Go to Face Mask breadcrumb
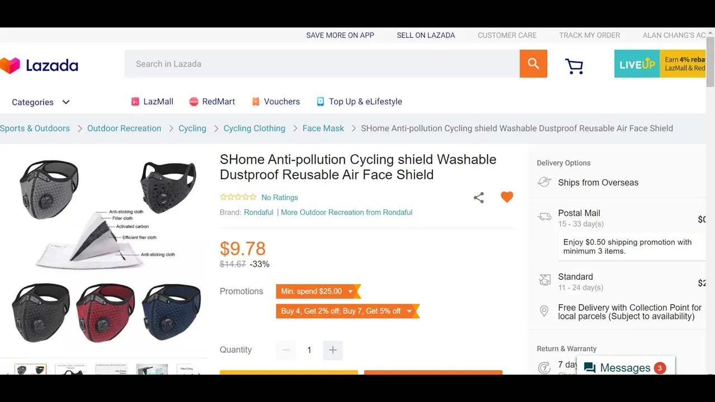 pyautogui.click(x=323, y=128)
